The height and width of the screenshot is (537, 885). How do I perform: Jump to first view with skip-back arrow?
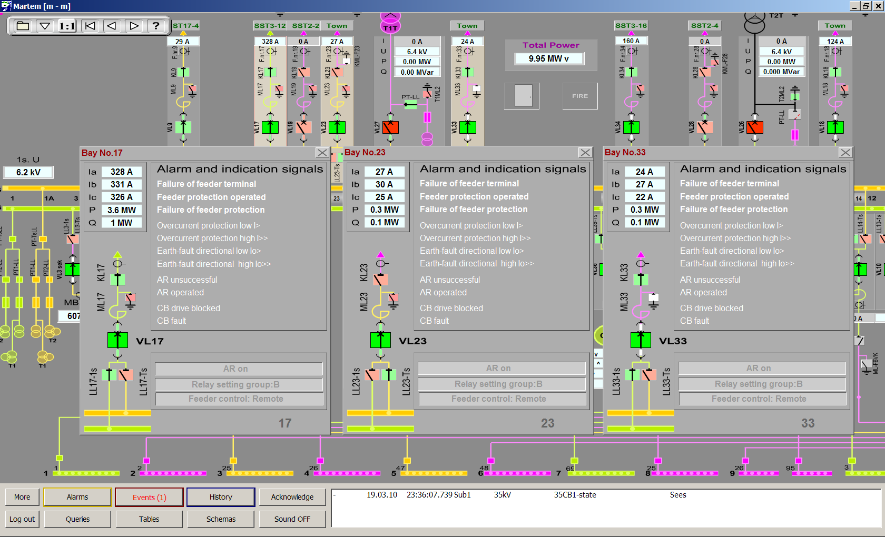pyautogui.click(x=90, y=26)
